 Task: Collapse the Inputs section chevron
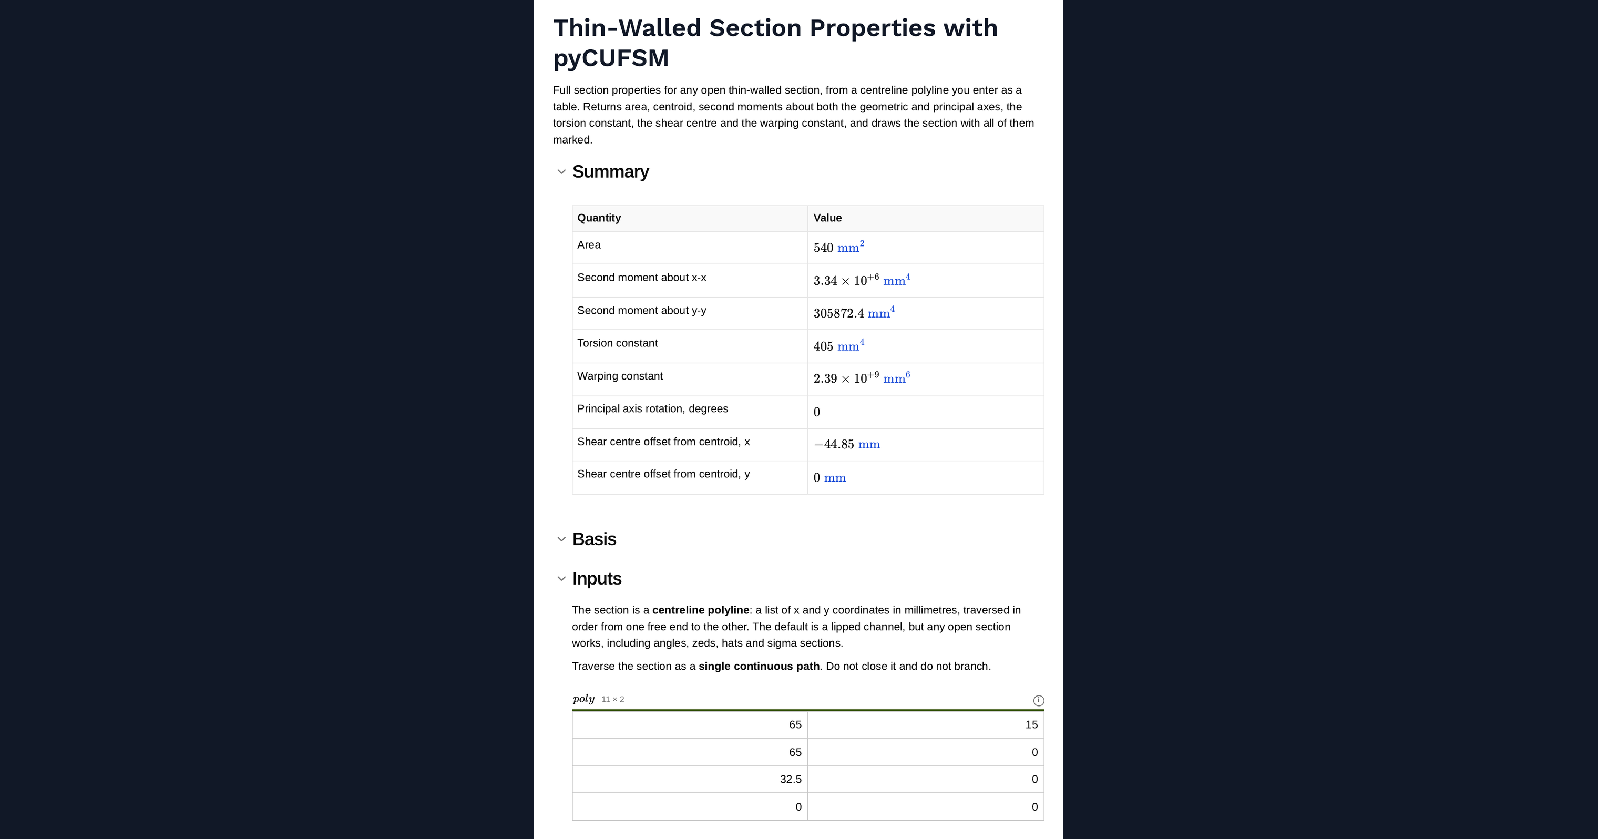[561, 579]
